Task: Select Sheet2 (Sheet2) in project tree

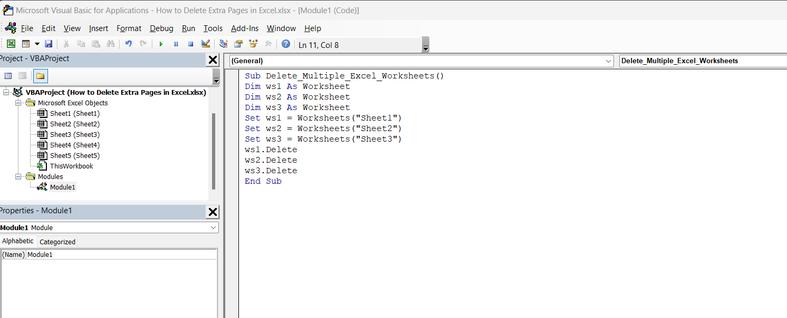Action: (74, 124)
